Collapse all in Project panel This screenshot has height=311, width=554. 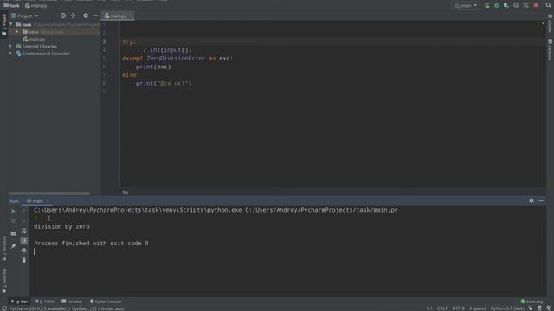coord(73,16)
